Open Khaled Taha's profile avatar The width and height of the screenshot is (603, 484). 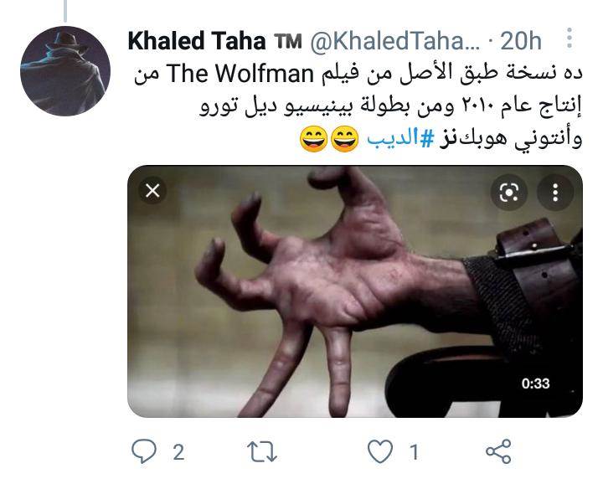(x=65, y=71)
